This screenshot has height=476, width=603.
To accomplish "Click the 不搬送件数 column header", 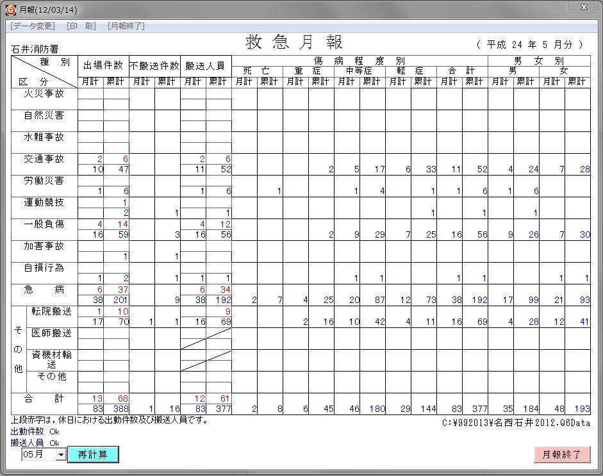I will tap(154, 65).
